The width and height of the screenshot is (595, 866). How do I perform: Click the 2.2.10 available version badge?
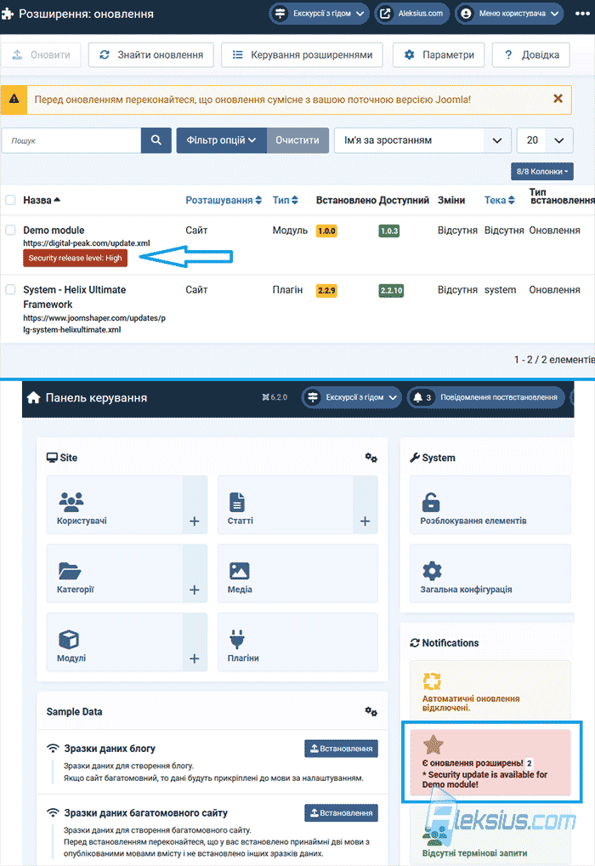(x=391, y=290)
